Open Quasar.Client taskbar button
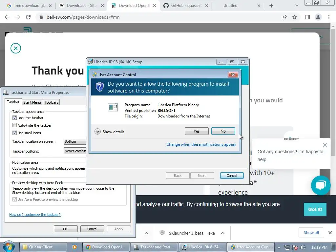The image size is (336, 252). coord(43,247)
